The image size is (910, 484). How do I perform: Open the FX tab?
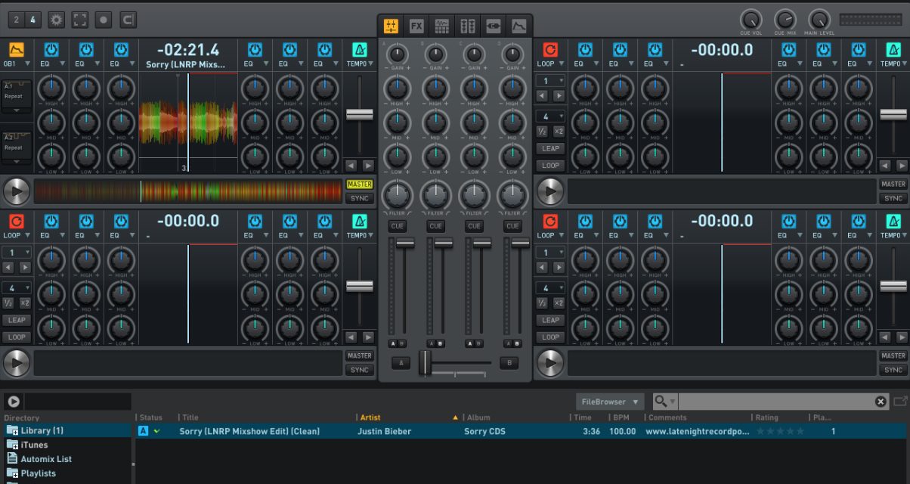416,26
